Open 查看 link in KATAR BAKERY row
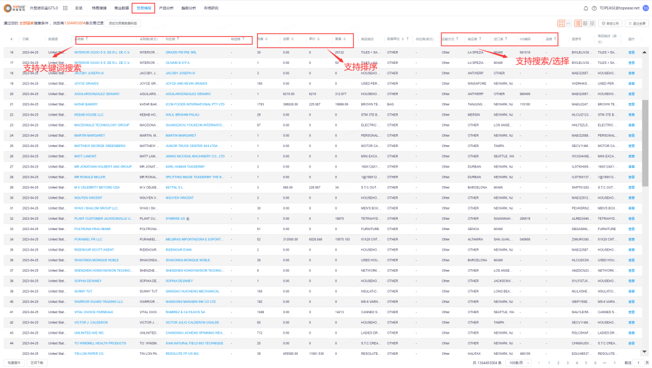Screen dimensions: 652x368 [x=631, y=104]
